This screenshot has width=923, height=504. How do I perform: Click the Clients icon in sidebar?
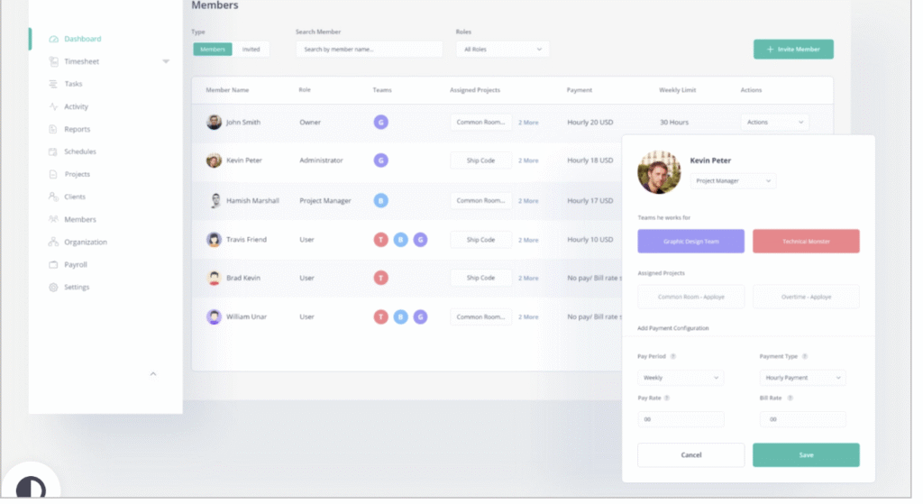click(54, 197)
